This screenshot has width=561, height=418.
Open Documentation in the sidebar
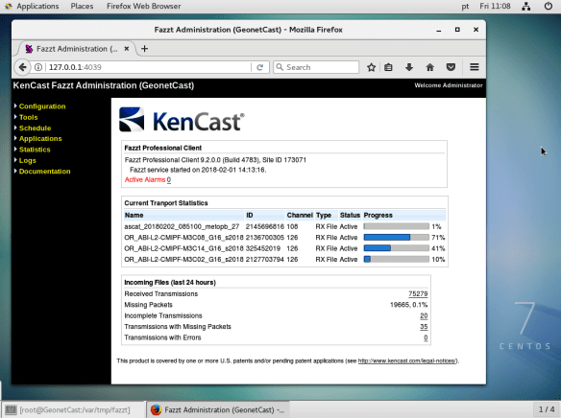(x=45, y=172)
